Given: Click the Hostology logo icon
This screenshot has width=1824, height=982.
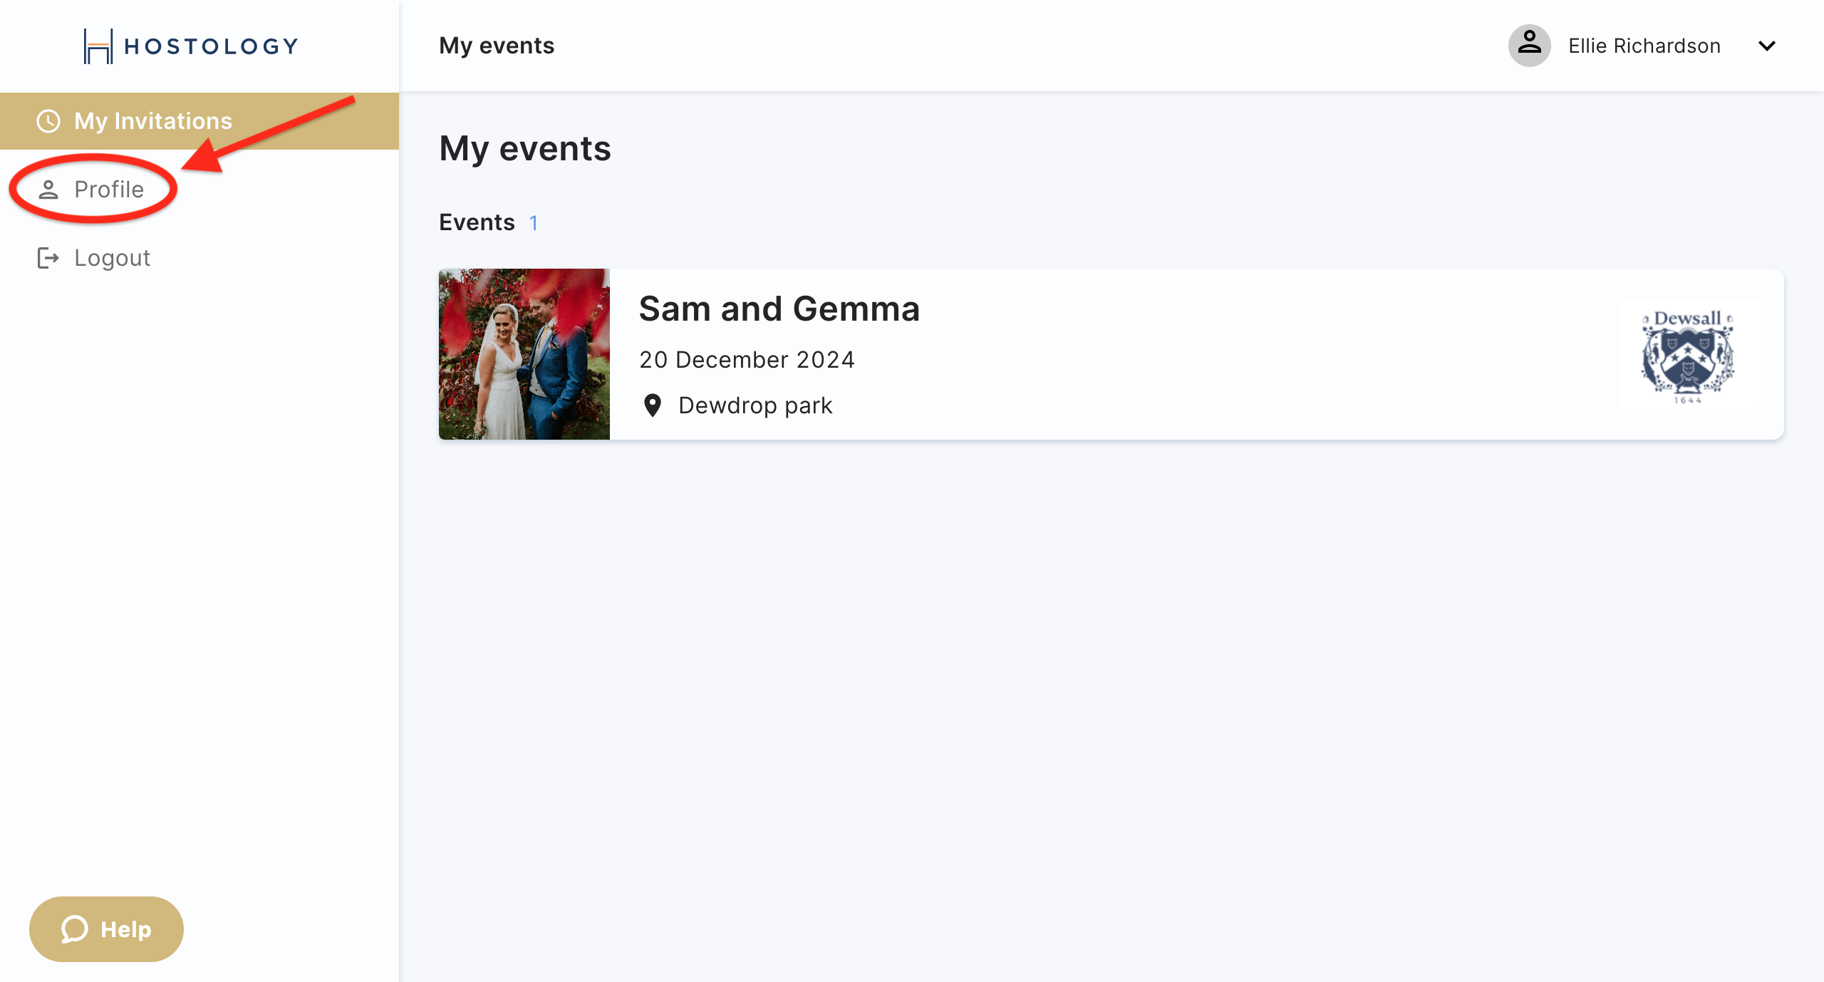Looking at the screenshot, I should click(98, 46).
